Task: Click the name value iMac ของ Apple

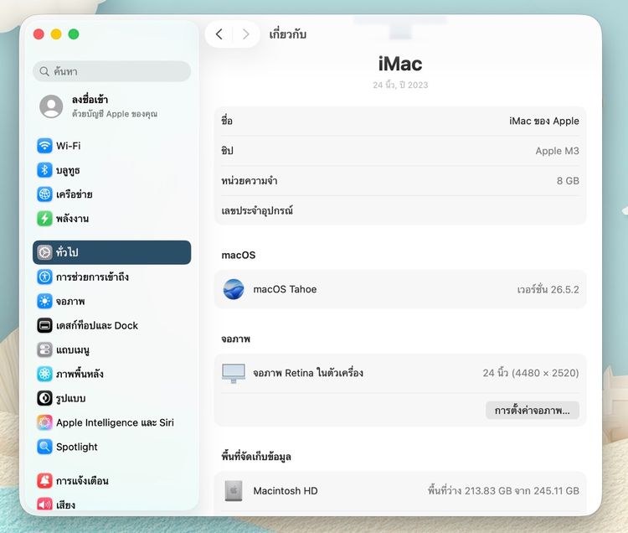Action: point(544,121)
